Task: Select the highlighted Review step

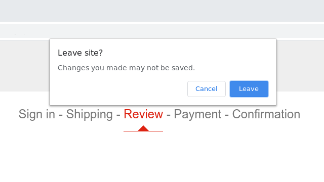Action: pyautogui.click(x=143, y=114)
